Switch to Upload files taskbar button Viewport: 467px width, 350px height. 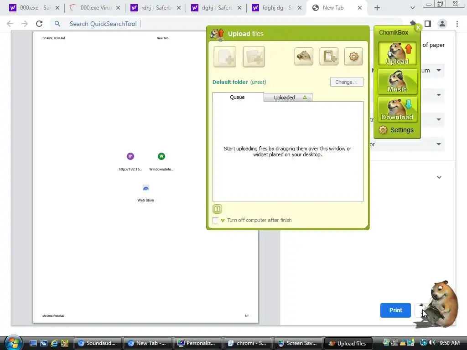click(348, 344)
